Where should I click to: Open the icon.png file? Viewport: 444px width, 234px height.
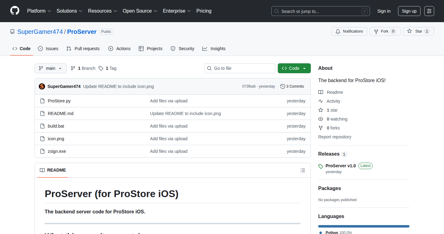coord(56,139)
